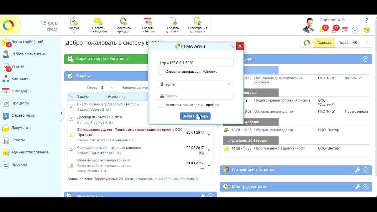Click the Отчеты chart icon
377x212 pixels.
[x=6, y=140]
